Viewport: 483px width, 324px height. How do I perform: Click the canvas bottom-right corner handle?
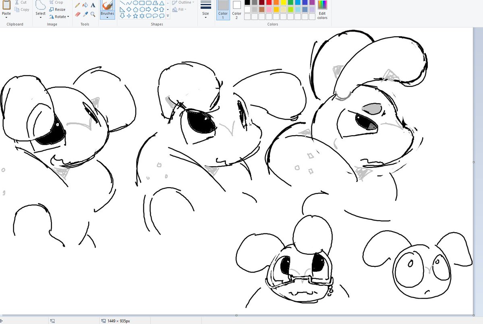(x=474, y=315)
